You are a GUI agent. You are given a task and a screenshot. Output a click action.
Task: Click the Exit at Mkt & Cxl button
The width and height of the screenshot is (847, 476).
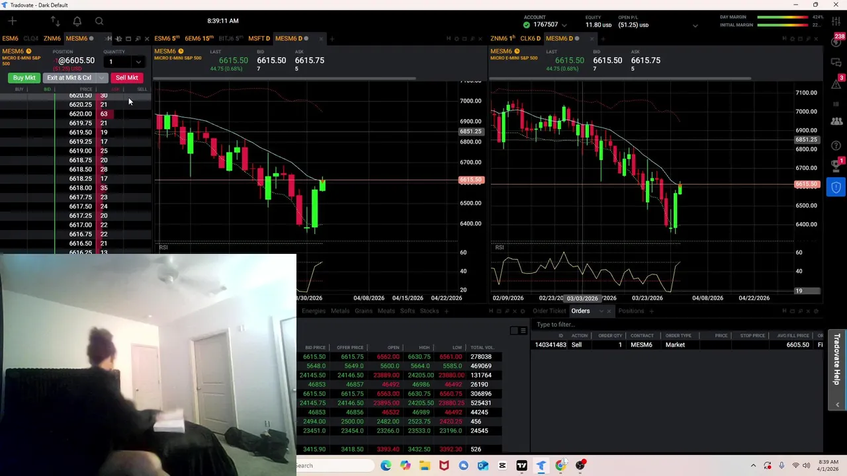coord(69,77)
